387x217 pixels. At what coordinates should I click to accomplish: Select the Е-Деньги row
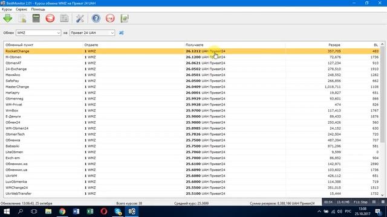(192, 116)
